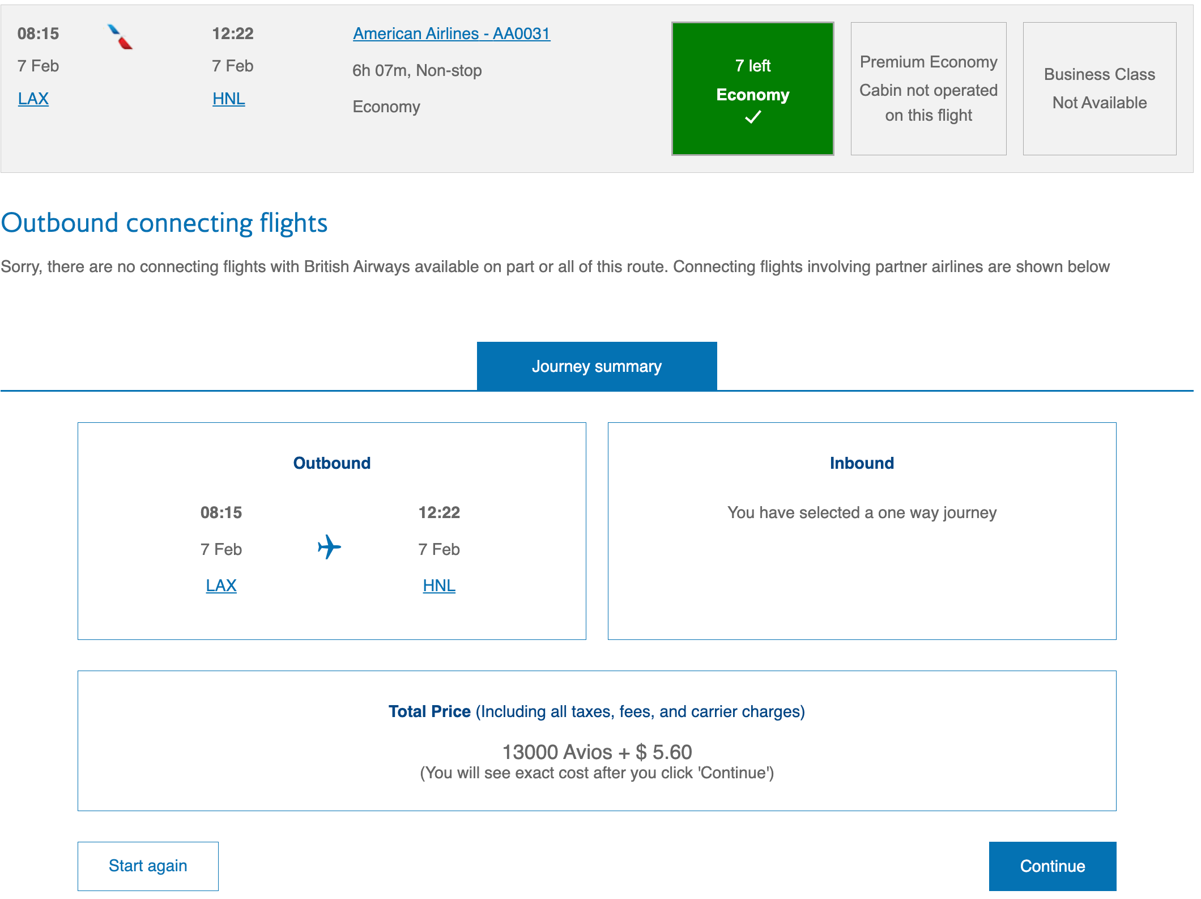Click the Outbound connecting flights heading
The image size is (1201, 899).
coord(164,223)
